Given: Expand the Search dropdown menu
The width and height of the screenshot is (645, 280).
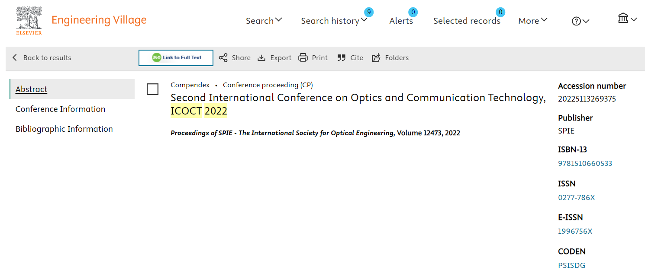Looking at the screenshot, I should [x=279, y=20].
